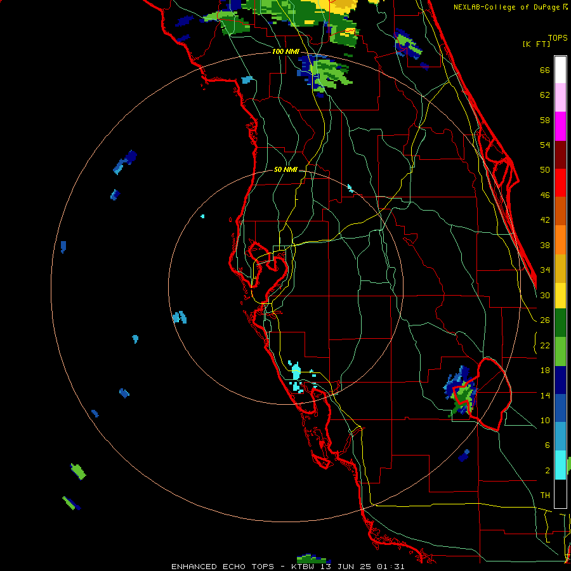
Task: Click the "TOPS" legend title
Action: pyautogui.click(x=558, y=37)
